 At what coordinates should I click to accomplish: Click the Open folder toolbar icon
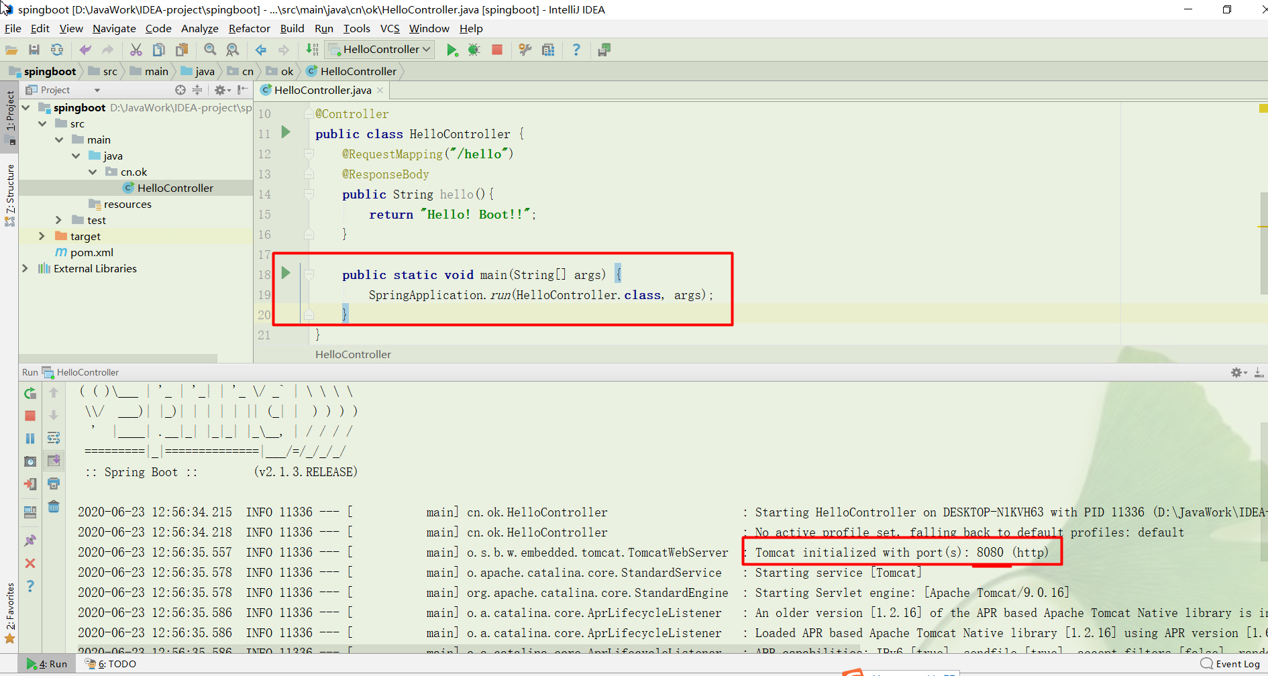tap(11, 50)
